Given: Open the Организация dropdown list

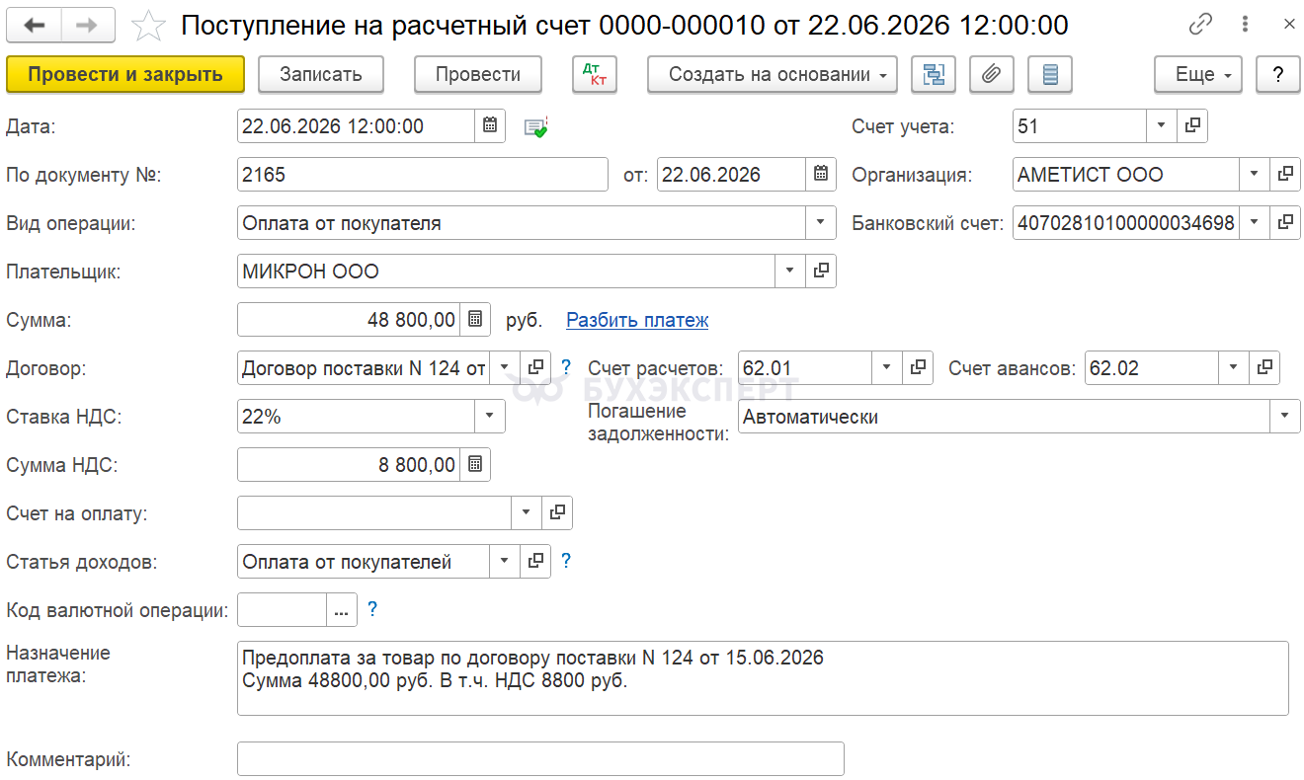Looking at the screenshot, I should [x=1254, y=175].
